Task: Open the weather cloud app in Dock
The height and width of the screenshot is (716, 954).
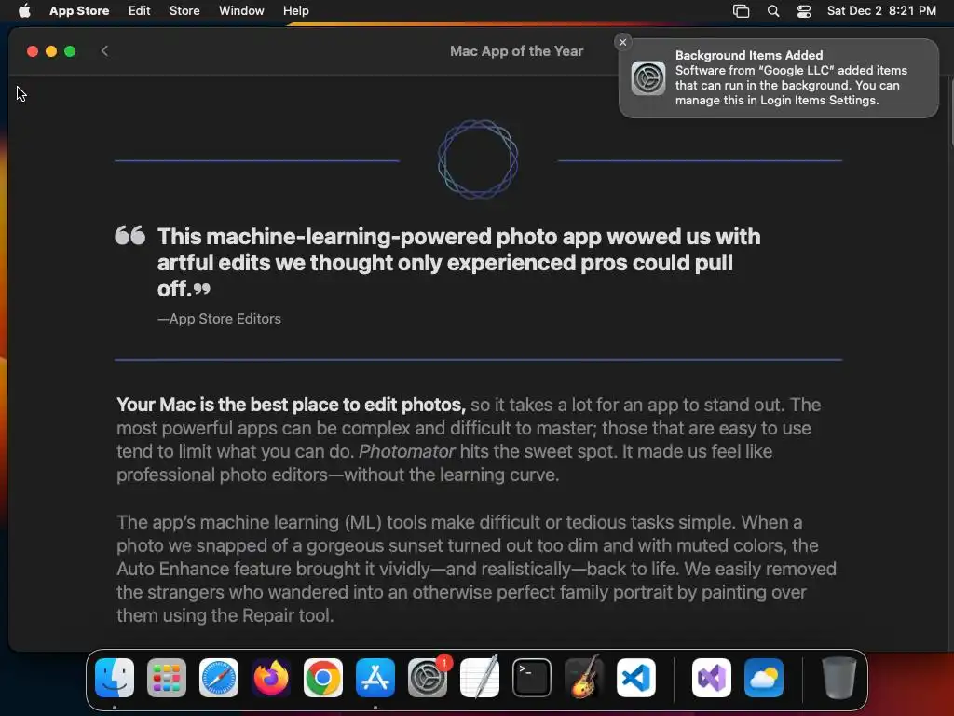Action: point(764,678)
